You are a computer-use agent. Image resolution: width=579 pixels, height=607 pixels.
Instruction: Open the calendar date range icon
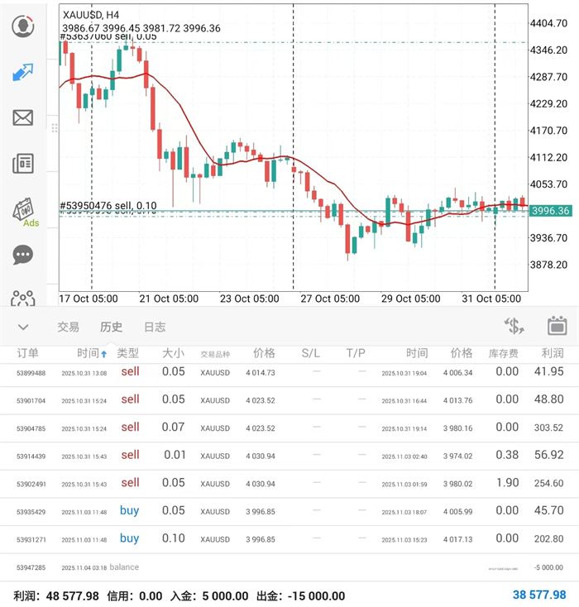point(557,326)
